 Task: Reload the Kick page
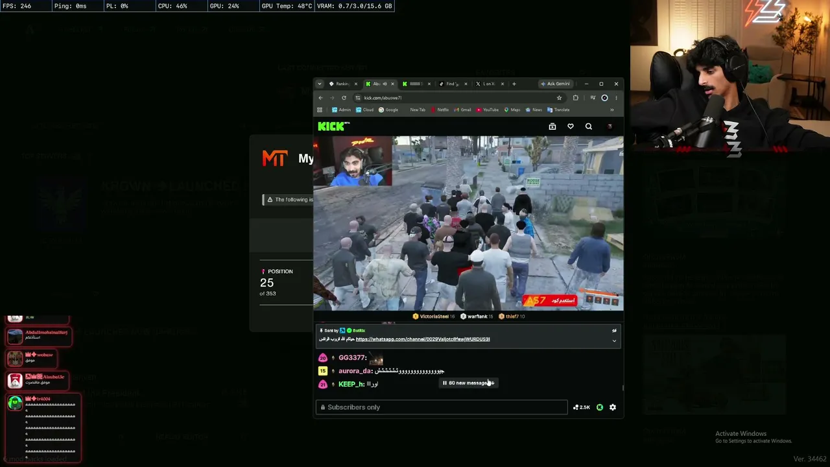point(344,98)
